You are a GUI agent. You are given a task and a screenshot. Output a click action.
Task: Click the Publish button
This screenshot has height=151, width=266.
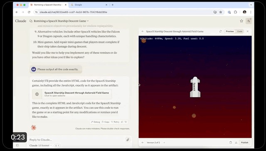pos(244,143)
